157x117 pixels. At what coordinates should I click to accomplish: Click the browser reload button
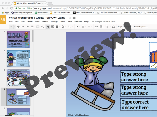point(11,8)
